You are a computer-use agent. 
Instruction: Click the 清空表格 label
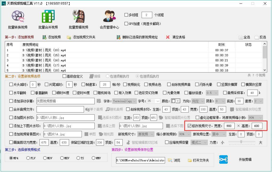[179, 37]
